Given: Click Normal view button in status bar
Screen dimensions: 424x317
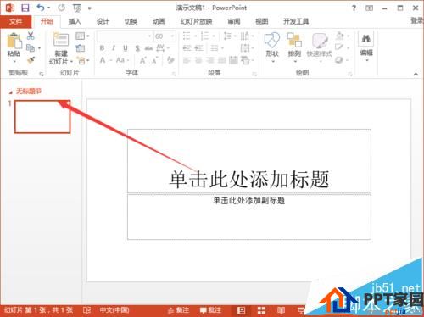Looking at the screenshot, I should point(242,310).
